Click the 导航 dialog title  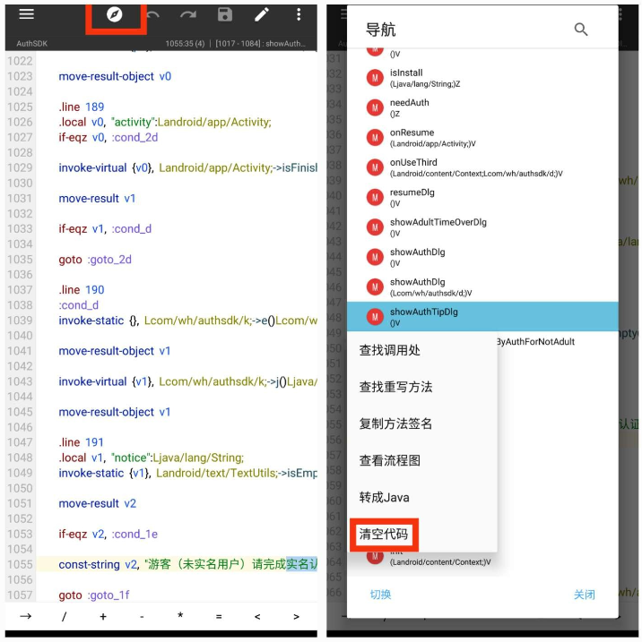(x=380, y=30)
